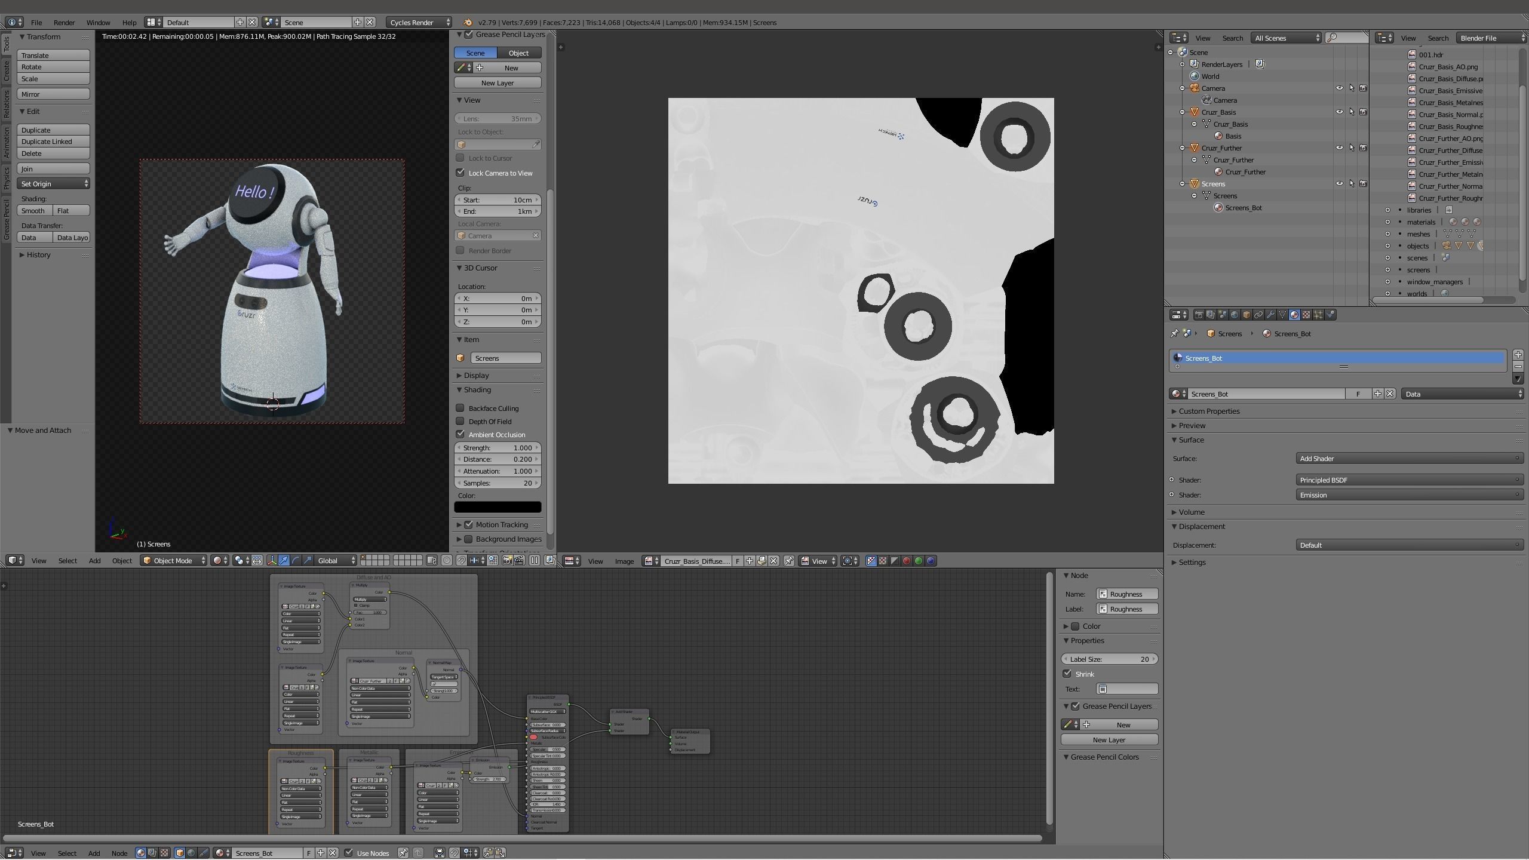Open the Particles properties tab icon
Viewport: 1529px width, 860px height.
point(1318,315)
